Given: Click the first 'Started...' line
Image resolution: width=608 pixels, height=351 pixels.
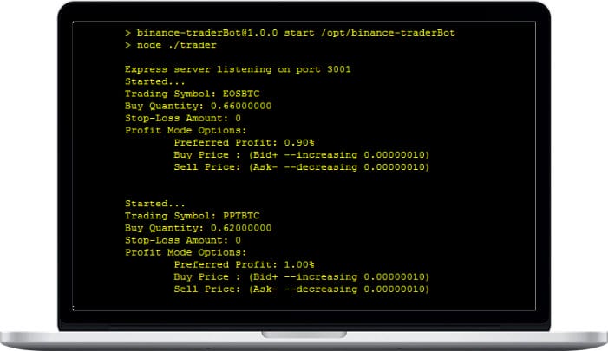Looking at the screenshot, I should [155, 81].
